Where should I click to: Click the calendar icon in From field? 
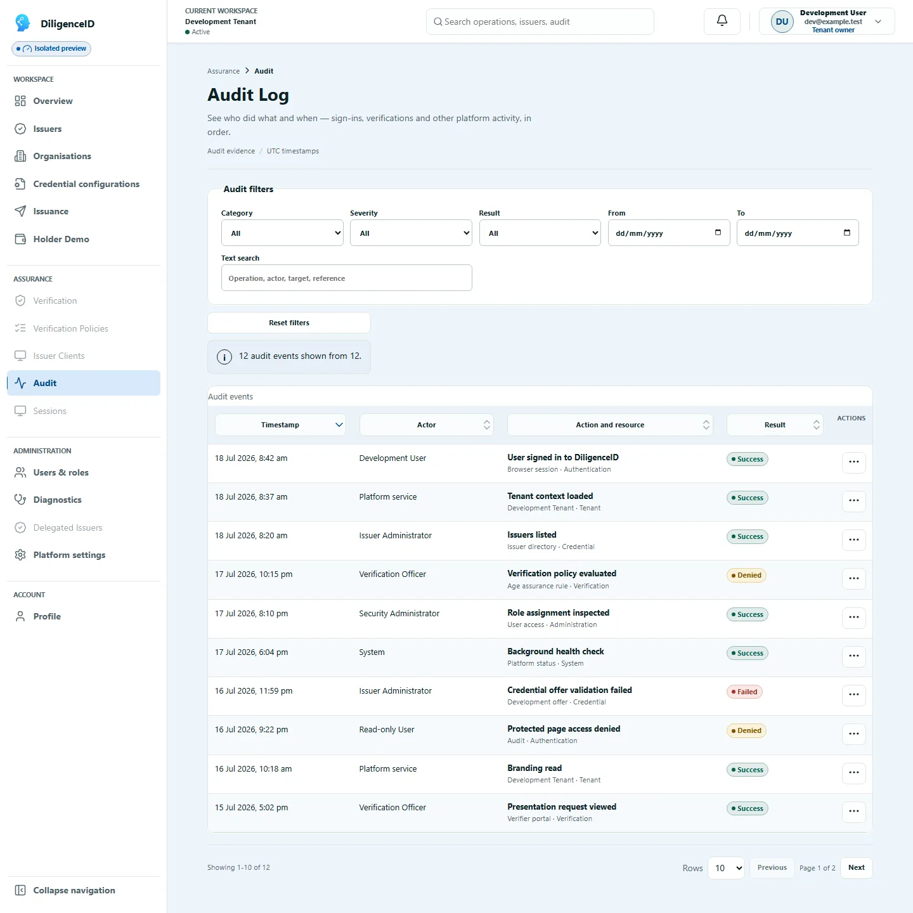tap(718, 233)
